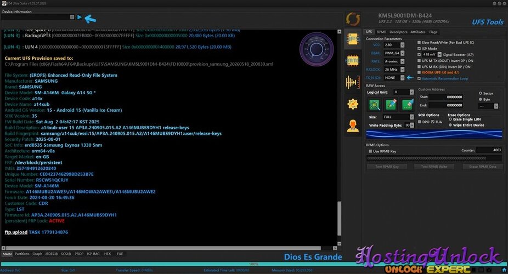
Task: Enable UFS M-RX (DIN) Invert DP / DN
Action: [x=419, y=67]
